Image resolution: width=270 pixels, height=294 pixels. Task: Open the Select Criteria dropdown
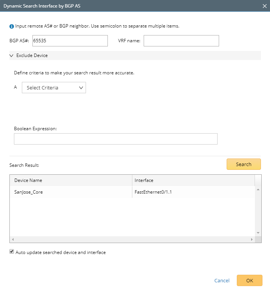pyautogui.click(x=54, y=88)
